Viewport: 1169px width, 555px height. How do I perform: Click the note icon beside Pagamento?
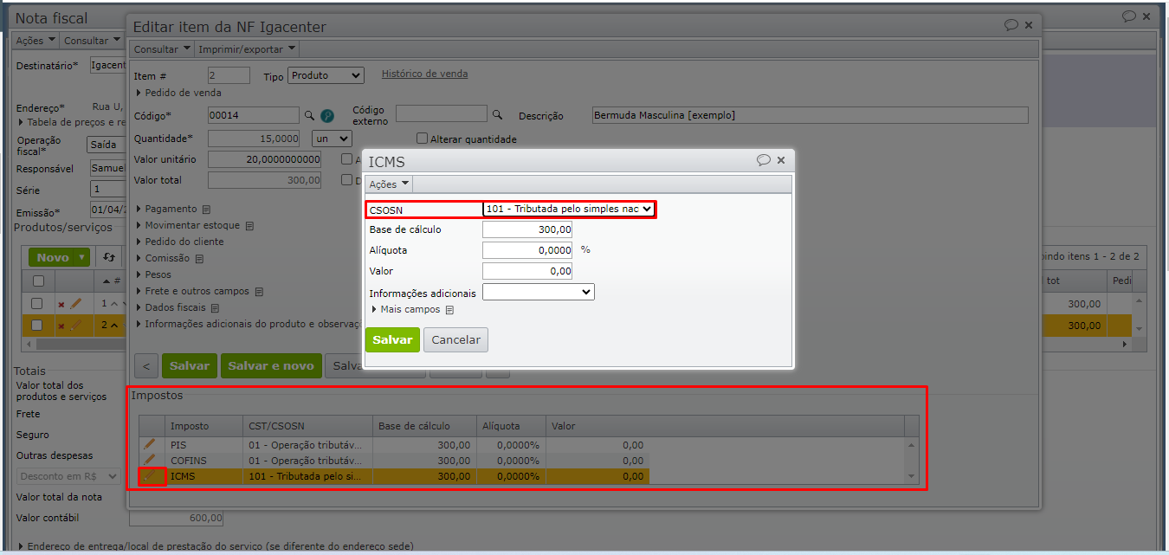tap(206, 210)
